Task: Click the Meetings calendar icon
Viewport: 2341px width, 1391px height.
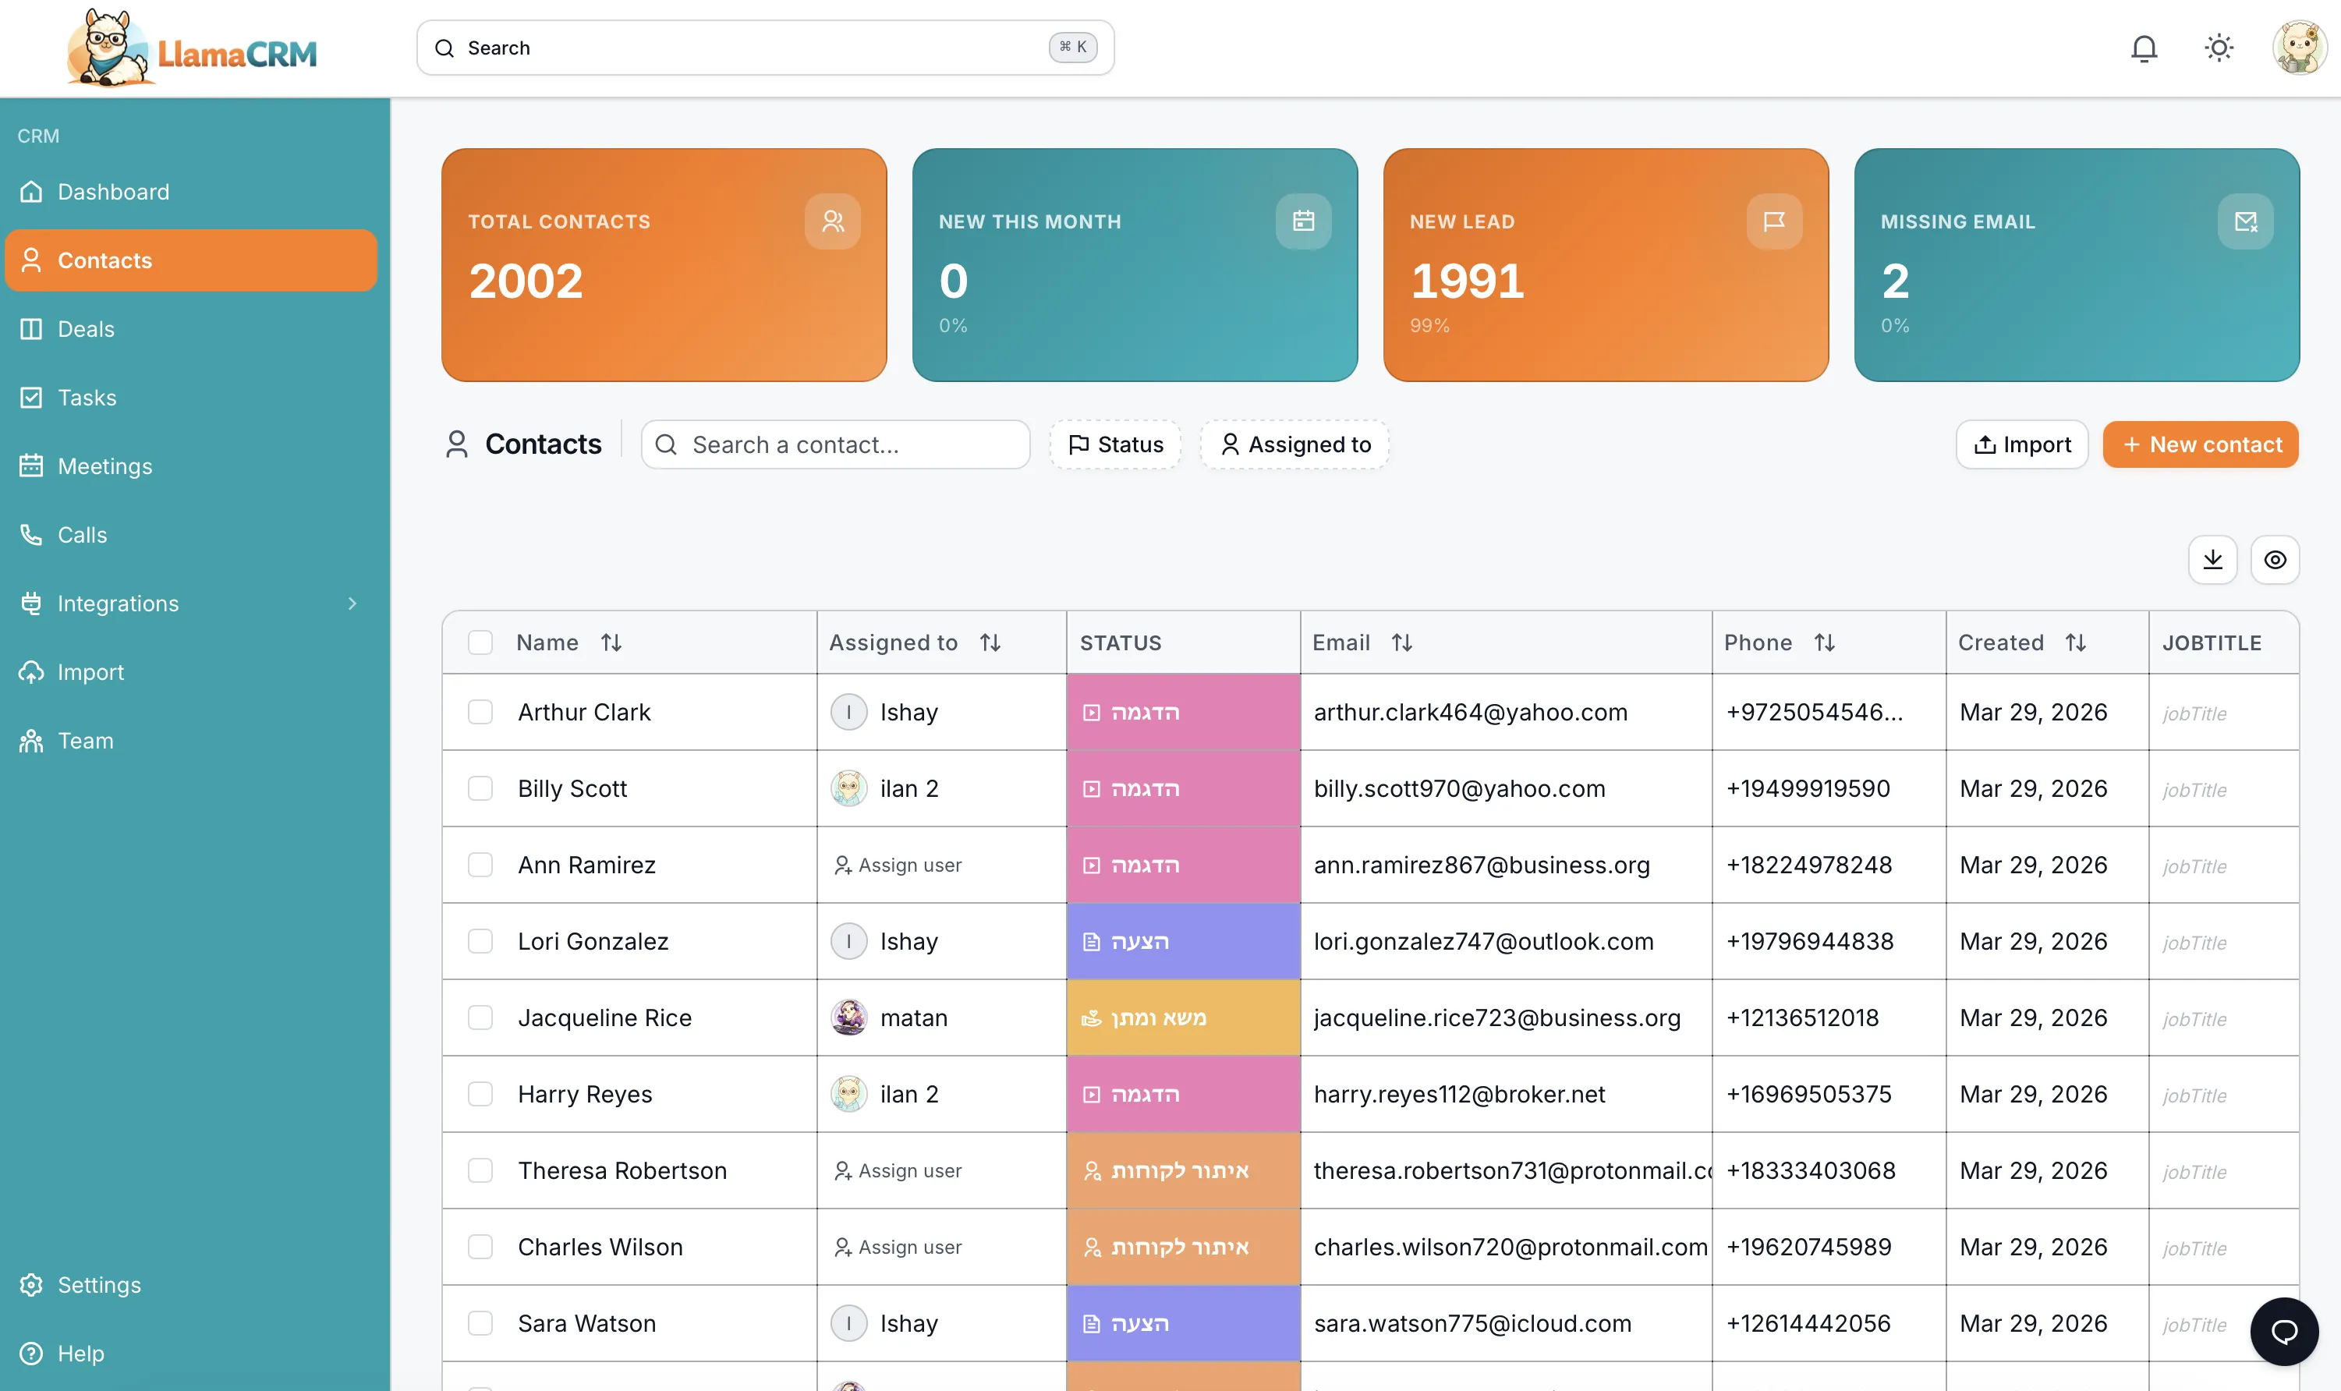Action: [31, 465]
